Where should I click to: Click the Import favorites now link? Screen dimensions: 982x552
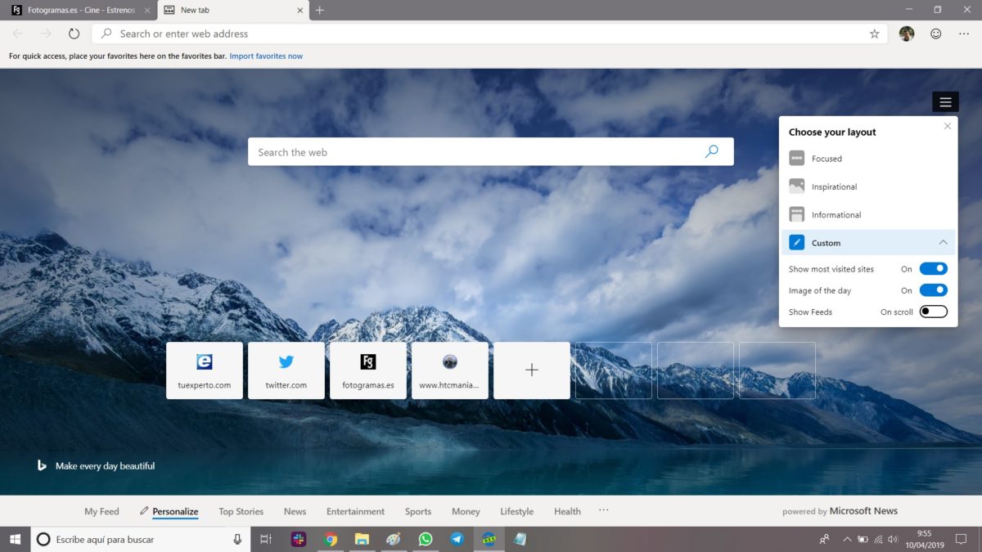coord(266,56)
